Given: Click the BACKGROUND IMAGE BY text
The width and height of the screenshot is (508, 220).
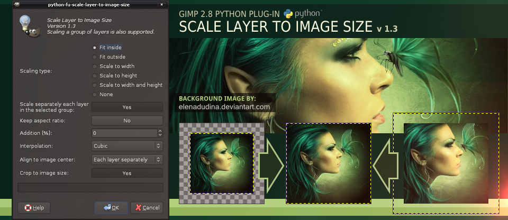Looking at the screenshot, I should 217,98.
